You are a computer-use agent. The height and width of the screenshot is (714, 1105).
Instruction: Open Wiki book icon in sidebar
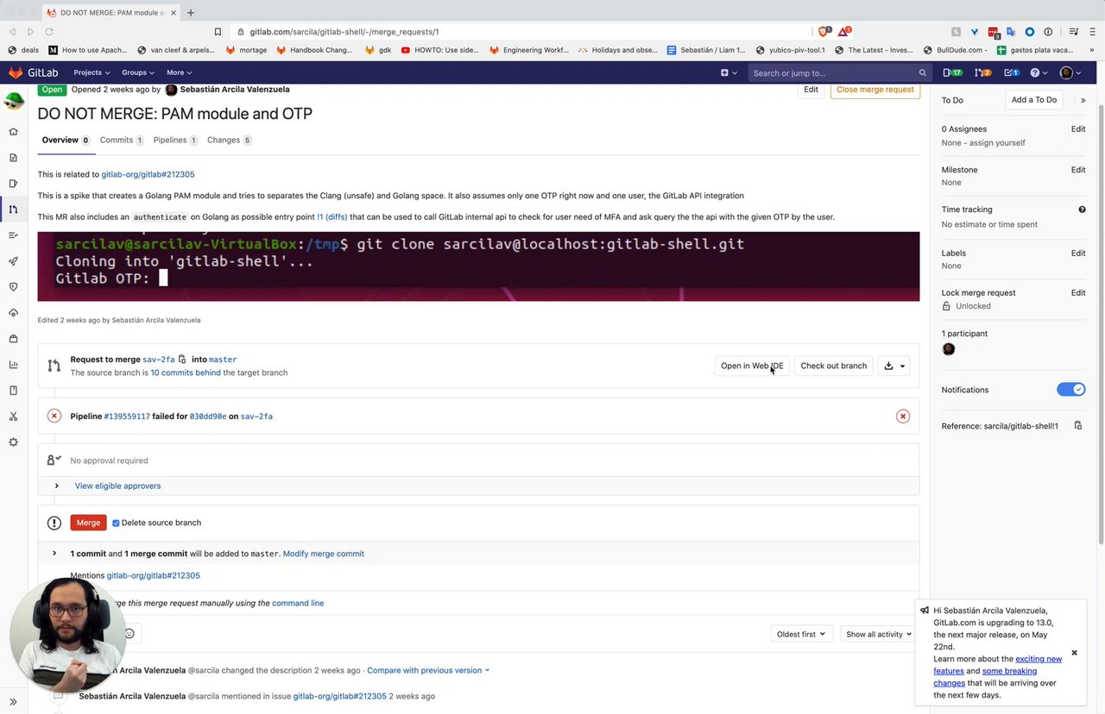pos(13,391)
